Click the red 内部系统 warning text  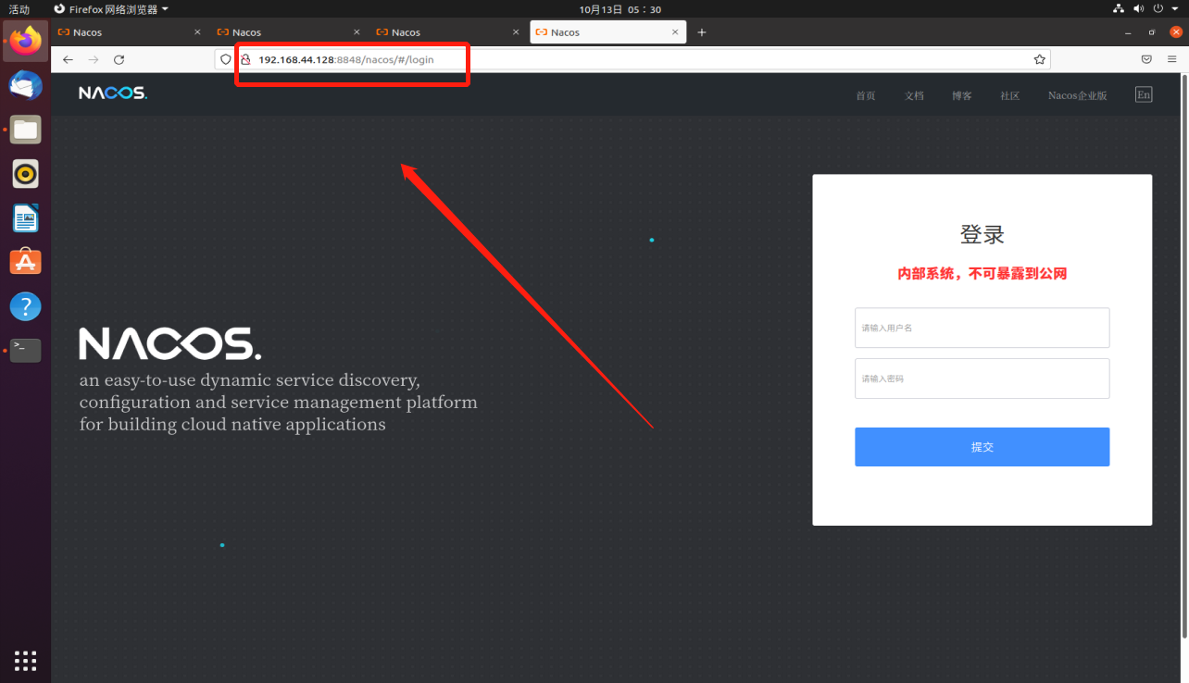click(x=982, y=274)
